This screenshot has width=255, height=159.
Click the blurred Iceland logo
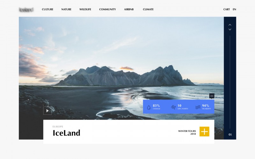click(26, 10)
